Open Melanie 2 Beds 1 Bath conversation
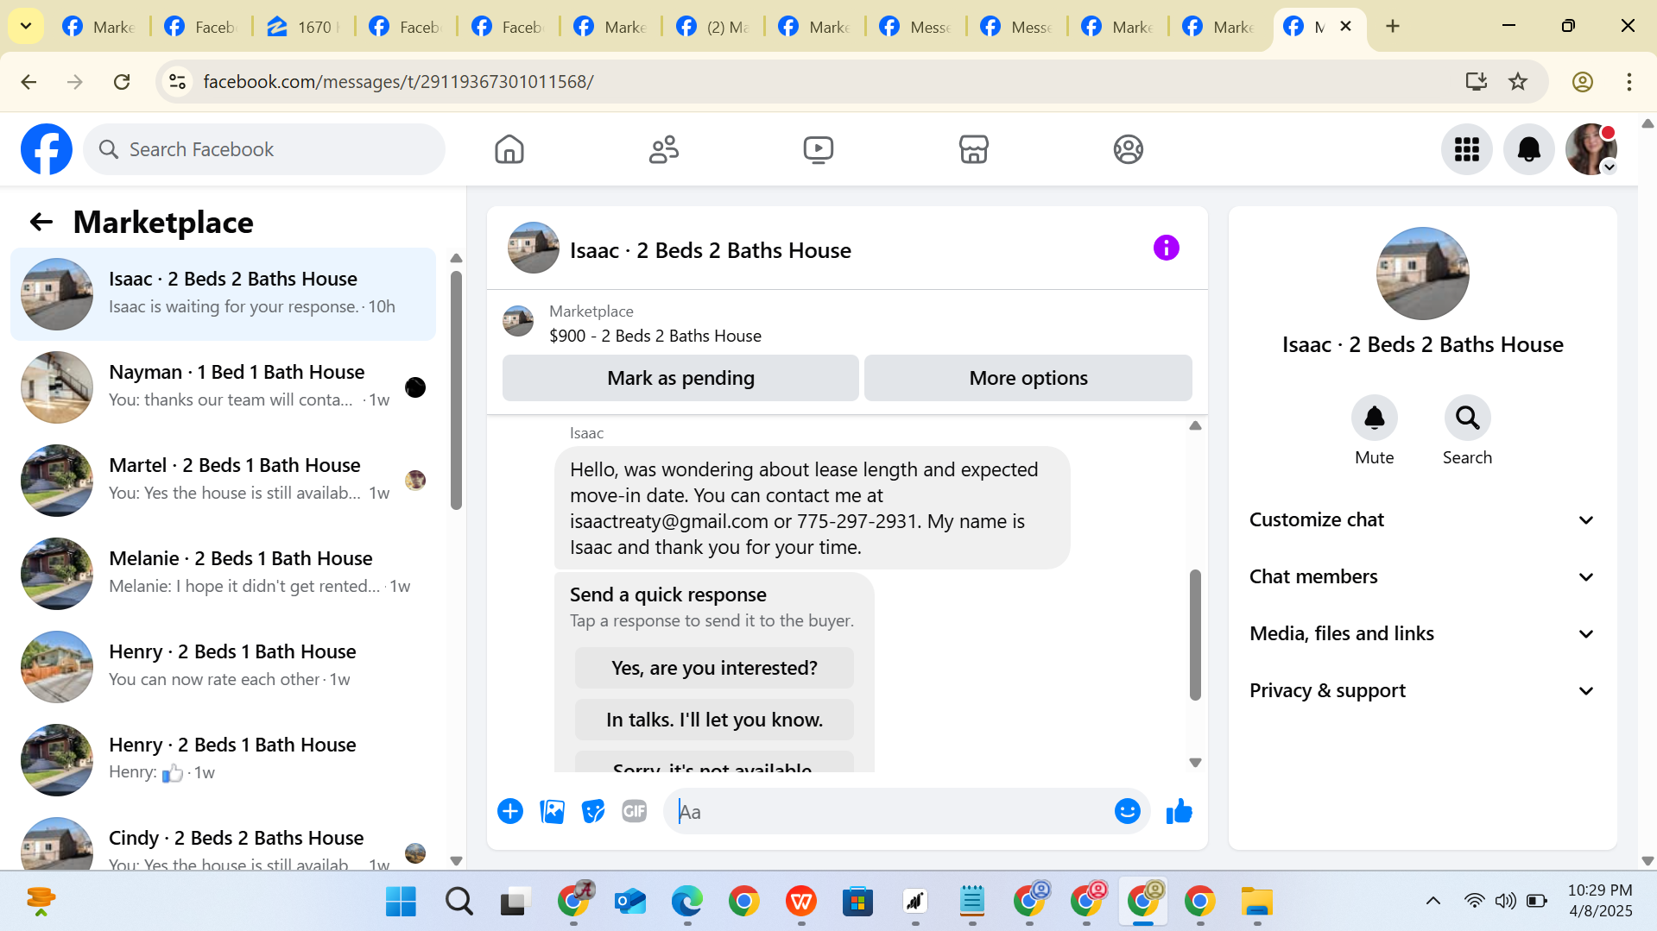This screenshot has width=1657, height=931. 223,573
